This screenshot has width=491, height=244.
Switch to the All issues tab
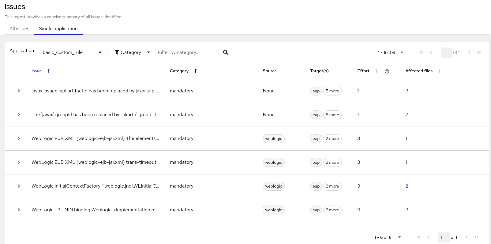19,29
